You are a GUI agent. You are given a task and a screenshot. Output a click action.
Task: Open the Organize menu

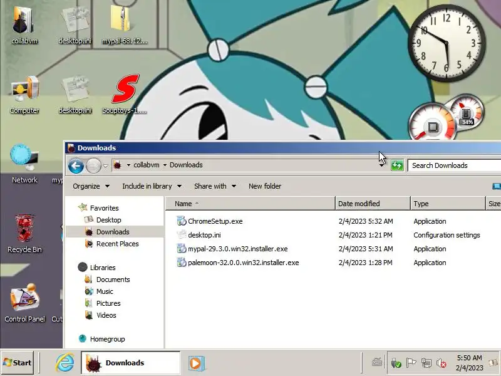coord(91,186)
